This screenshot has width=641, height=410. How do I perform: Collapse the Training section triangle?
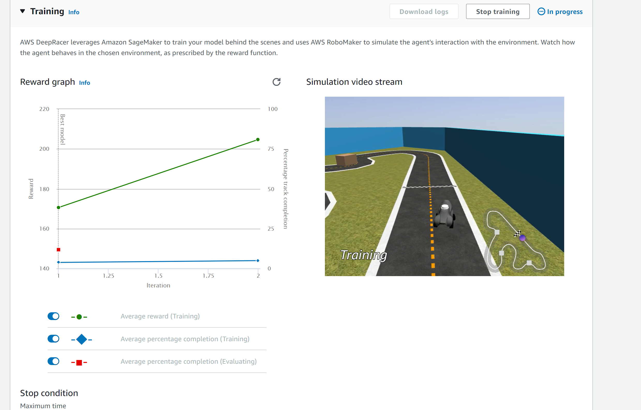coord(23,11)
